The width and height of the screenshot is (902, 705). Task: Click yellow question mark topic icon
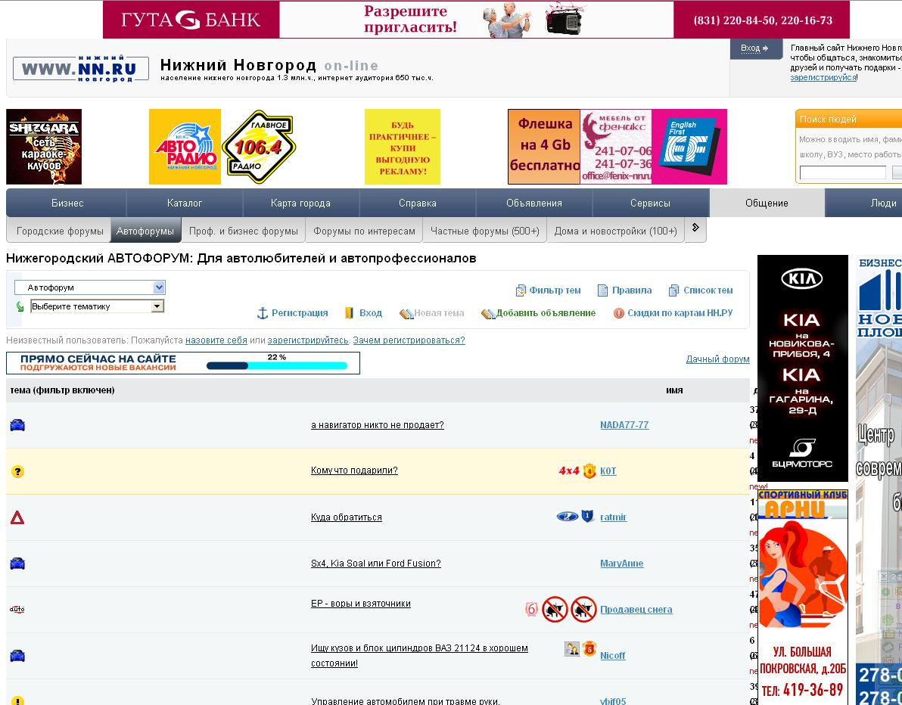(18, 471)
